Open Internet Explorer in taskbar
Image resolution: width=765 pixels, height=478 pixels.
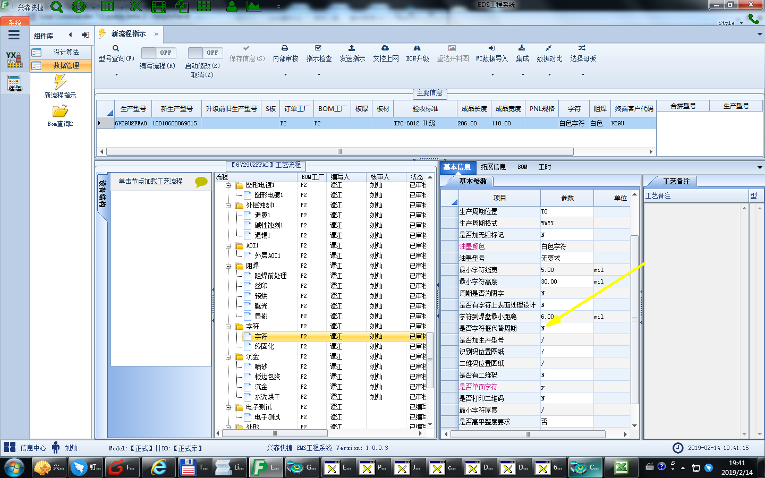pyautogui.click(x=158, y=467)
